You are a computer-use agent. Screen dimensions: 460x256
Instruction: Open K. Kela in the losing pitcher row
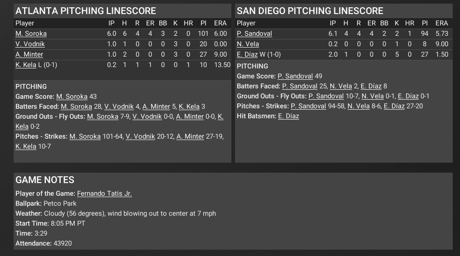[x=25, y=65]
